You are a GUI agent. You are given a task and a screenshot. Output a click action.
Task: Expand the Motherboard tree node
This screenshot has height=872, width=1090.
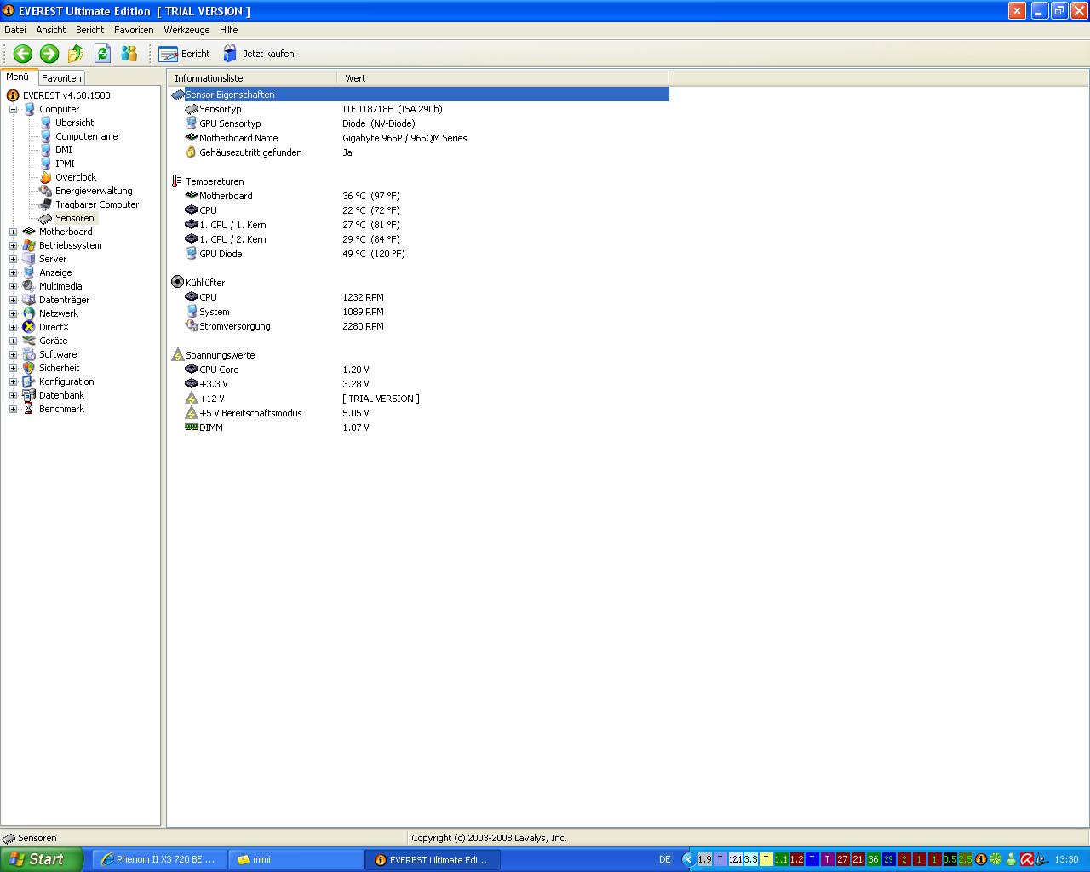[13, 232]
